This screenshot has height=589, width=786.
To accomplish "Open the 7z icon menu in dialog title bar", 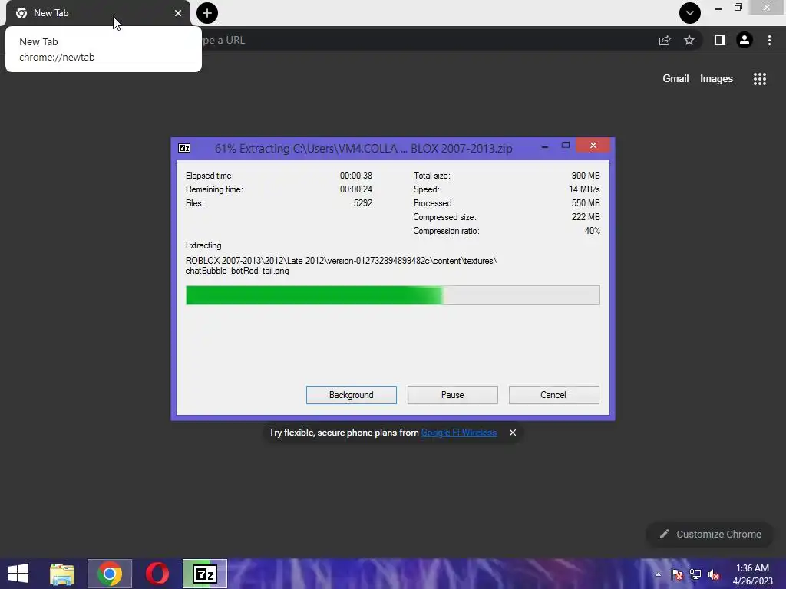I will [184, 148].
